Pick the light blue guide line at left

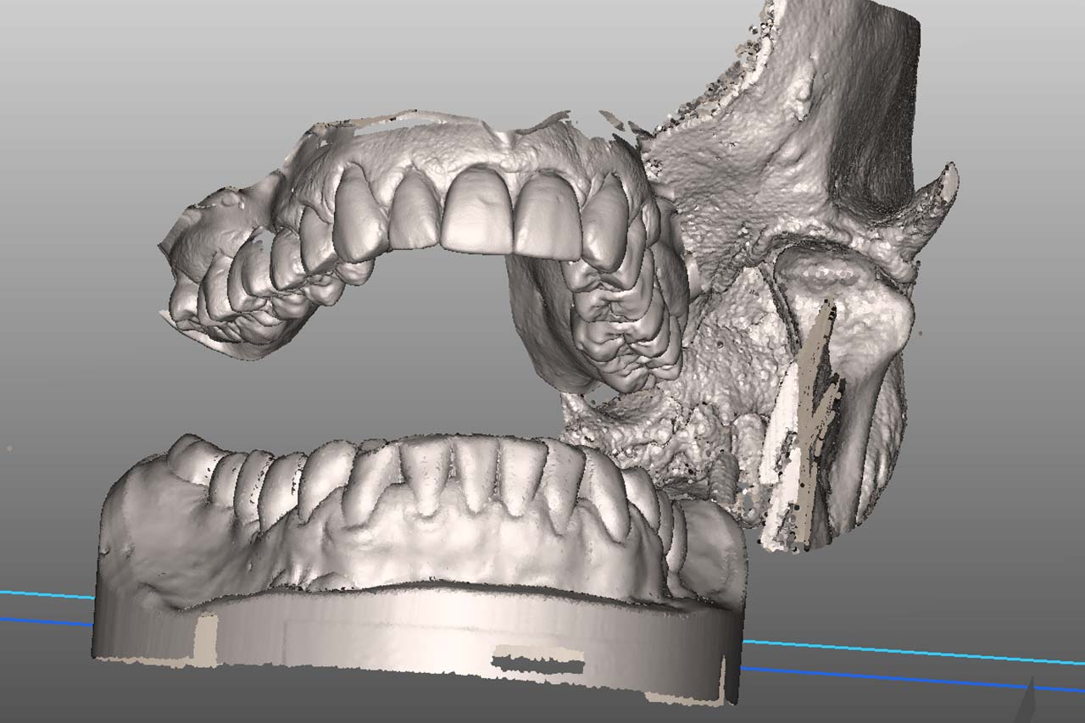[42, 594]
